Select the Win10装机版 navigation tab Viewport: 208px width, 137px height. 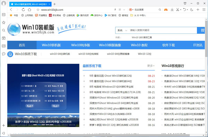(51, 45)
